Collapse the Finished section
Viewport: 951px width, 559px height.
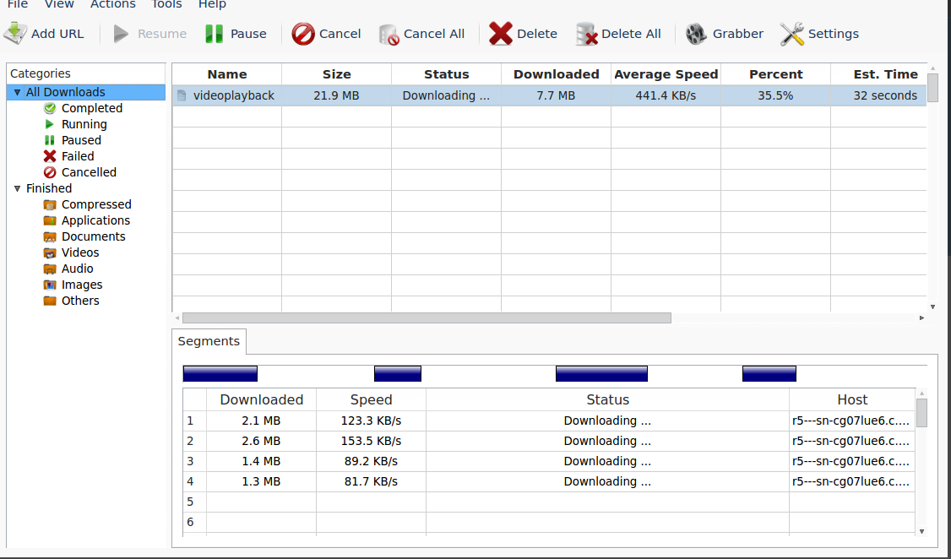pyautogui.click(x=17, y=188)
